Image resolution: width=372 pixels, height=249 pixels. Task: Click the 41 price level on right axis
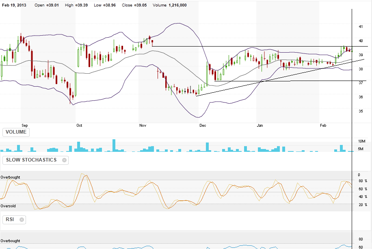[361, 27]
